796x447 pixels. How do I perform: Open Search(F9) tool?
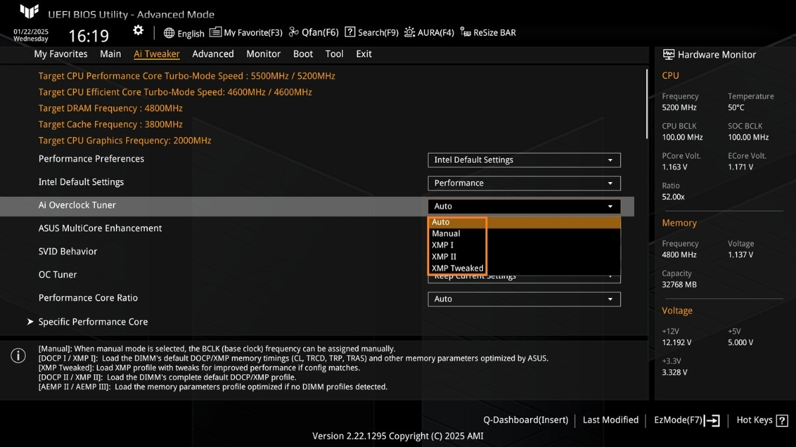[x=371, y=32]
